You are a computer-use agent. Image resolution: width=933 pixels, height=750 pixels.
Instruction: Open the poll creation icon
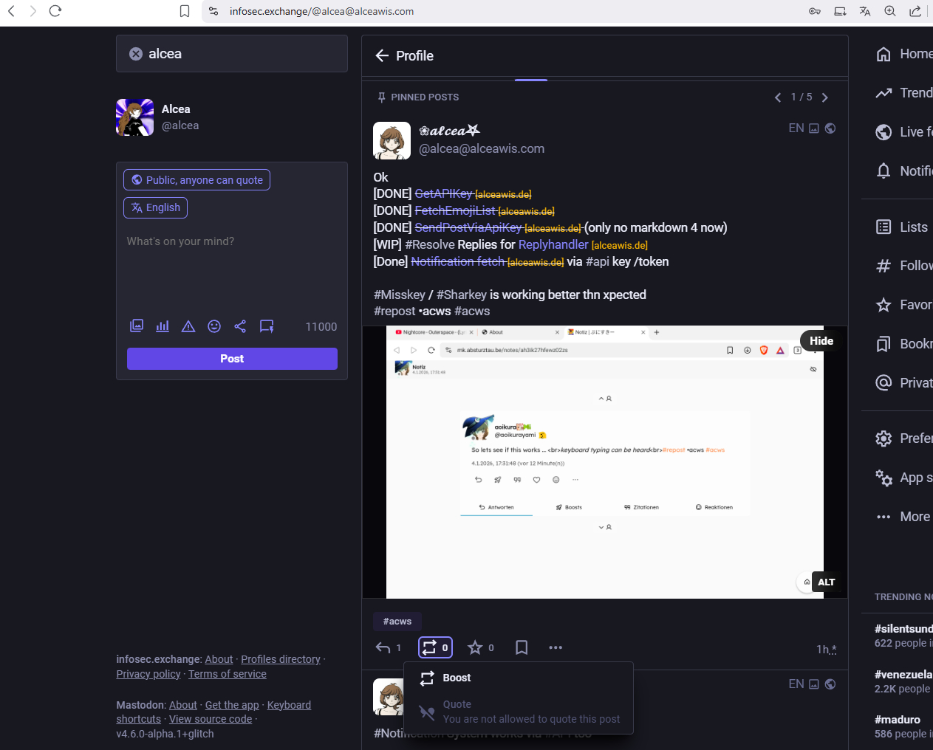coord(163,326)
